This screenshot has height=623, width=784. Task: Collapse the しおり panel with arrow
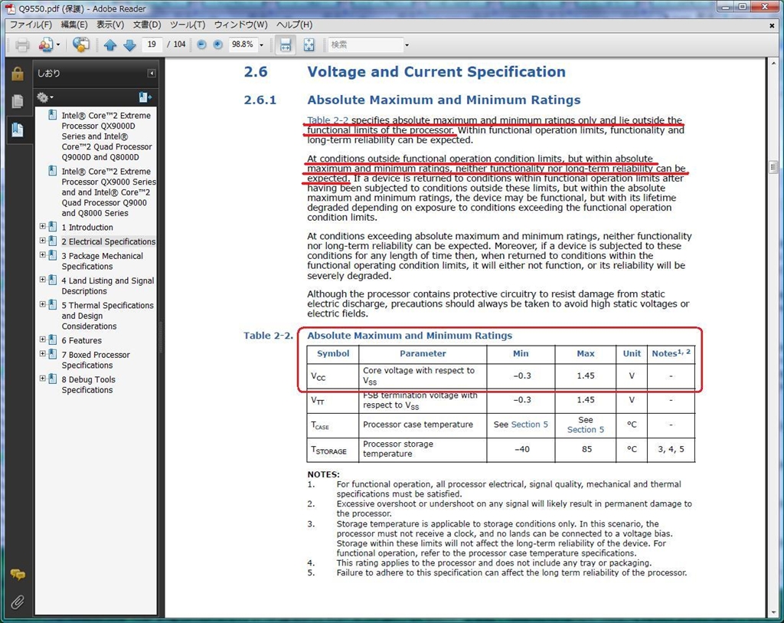(x=152, y=74)
